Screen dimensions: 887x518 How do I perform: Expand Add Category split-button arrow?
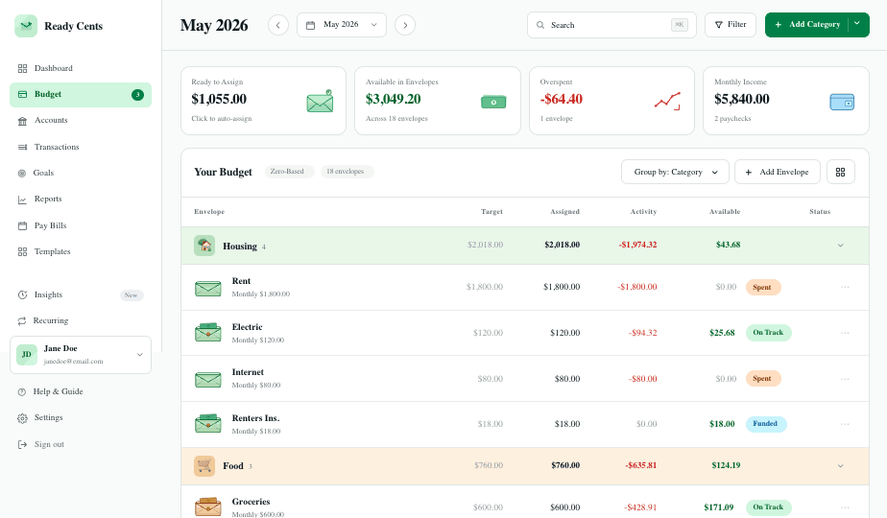tap(857, 24)
